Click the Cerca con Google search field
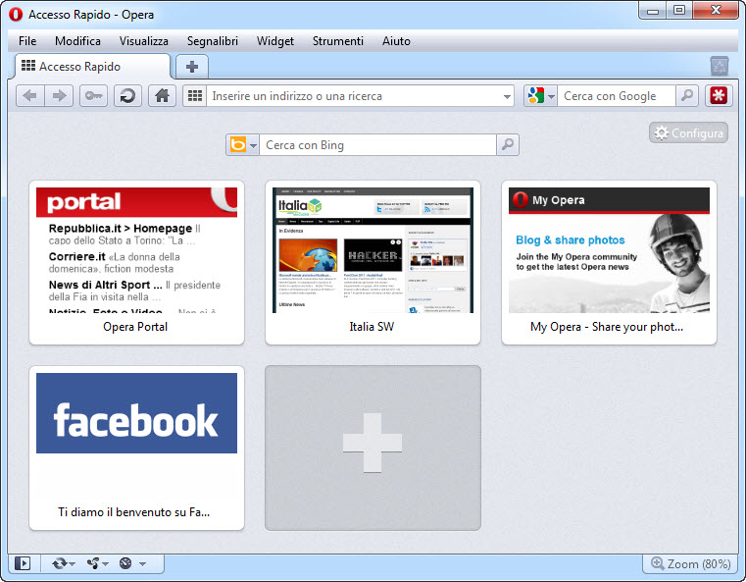Image resolution: width=746 pixels, height=582 pixels. (617, 96)
